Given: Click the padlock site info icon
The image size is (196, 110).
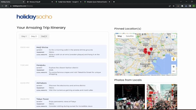Looking at the screenshot, I should [11, 6].
